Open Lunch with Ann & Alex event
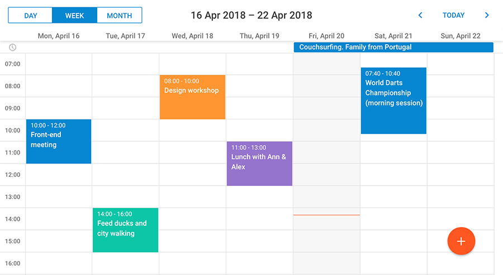The width and height of the screenshot is (503, 275). 259,163
